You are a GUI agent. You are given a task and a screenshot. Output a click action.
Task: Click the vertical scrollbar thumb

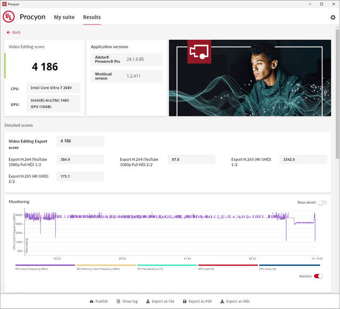[x=337, y=94]
